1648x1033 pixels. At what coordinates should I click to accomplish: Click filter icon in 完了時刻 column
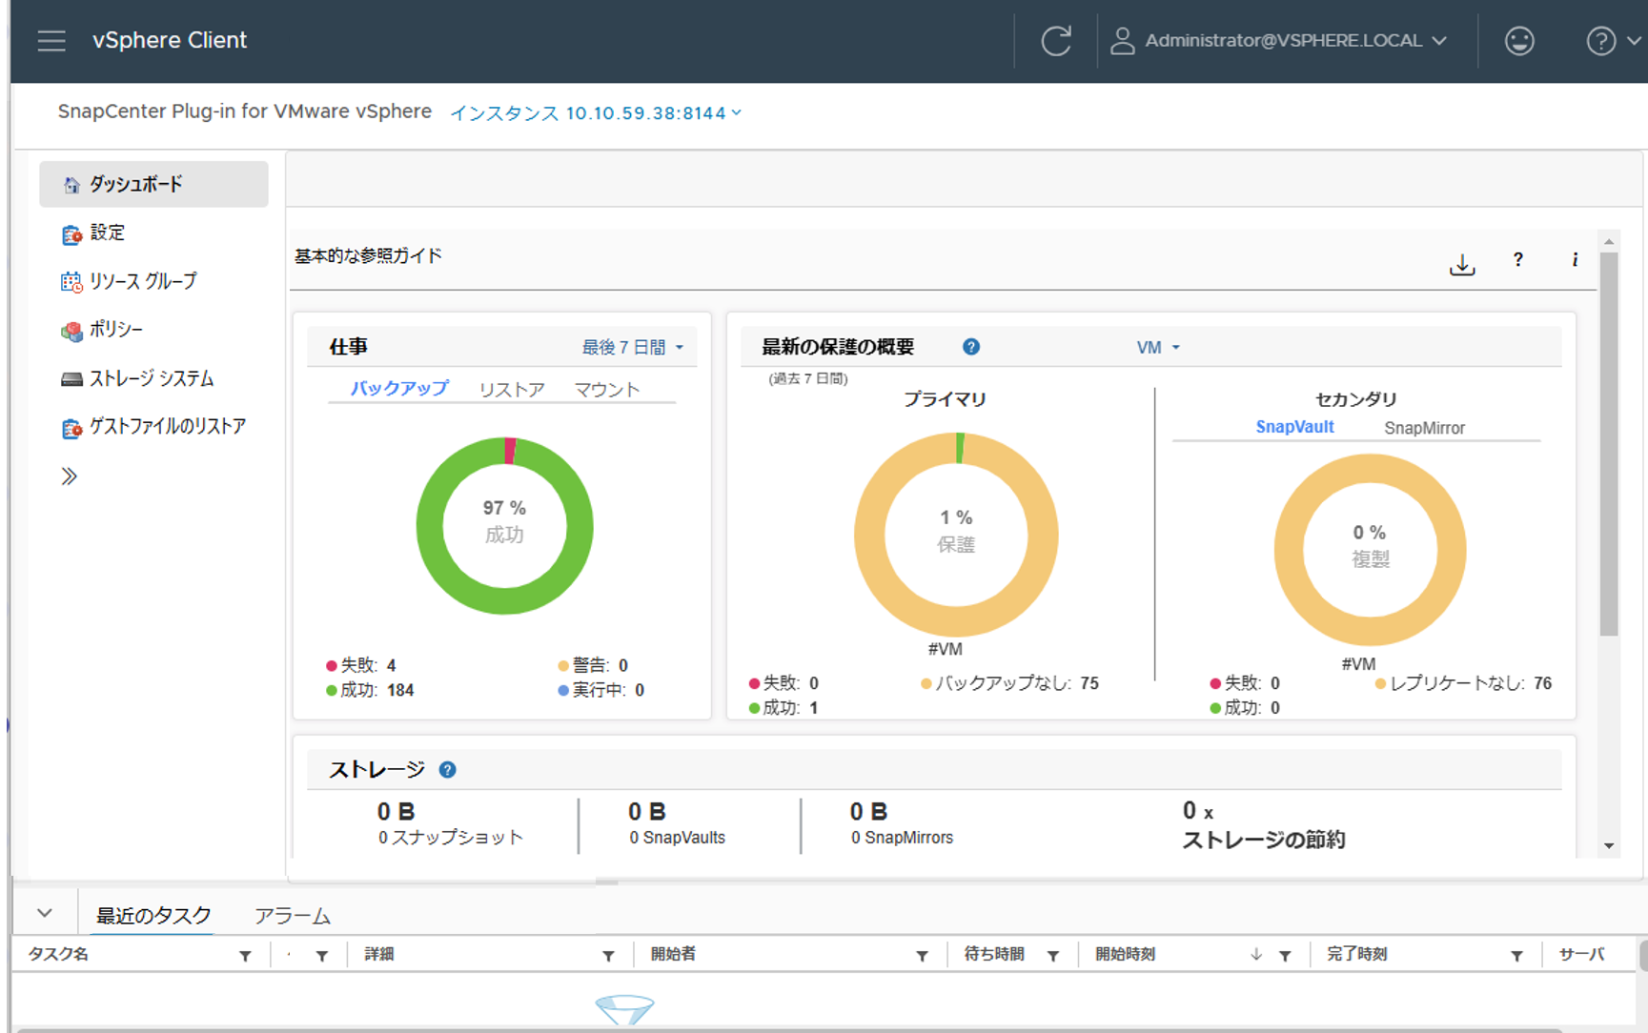coord(1516,956)
